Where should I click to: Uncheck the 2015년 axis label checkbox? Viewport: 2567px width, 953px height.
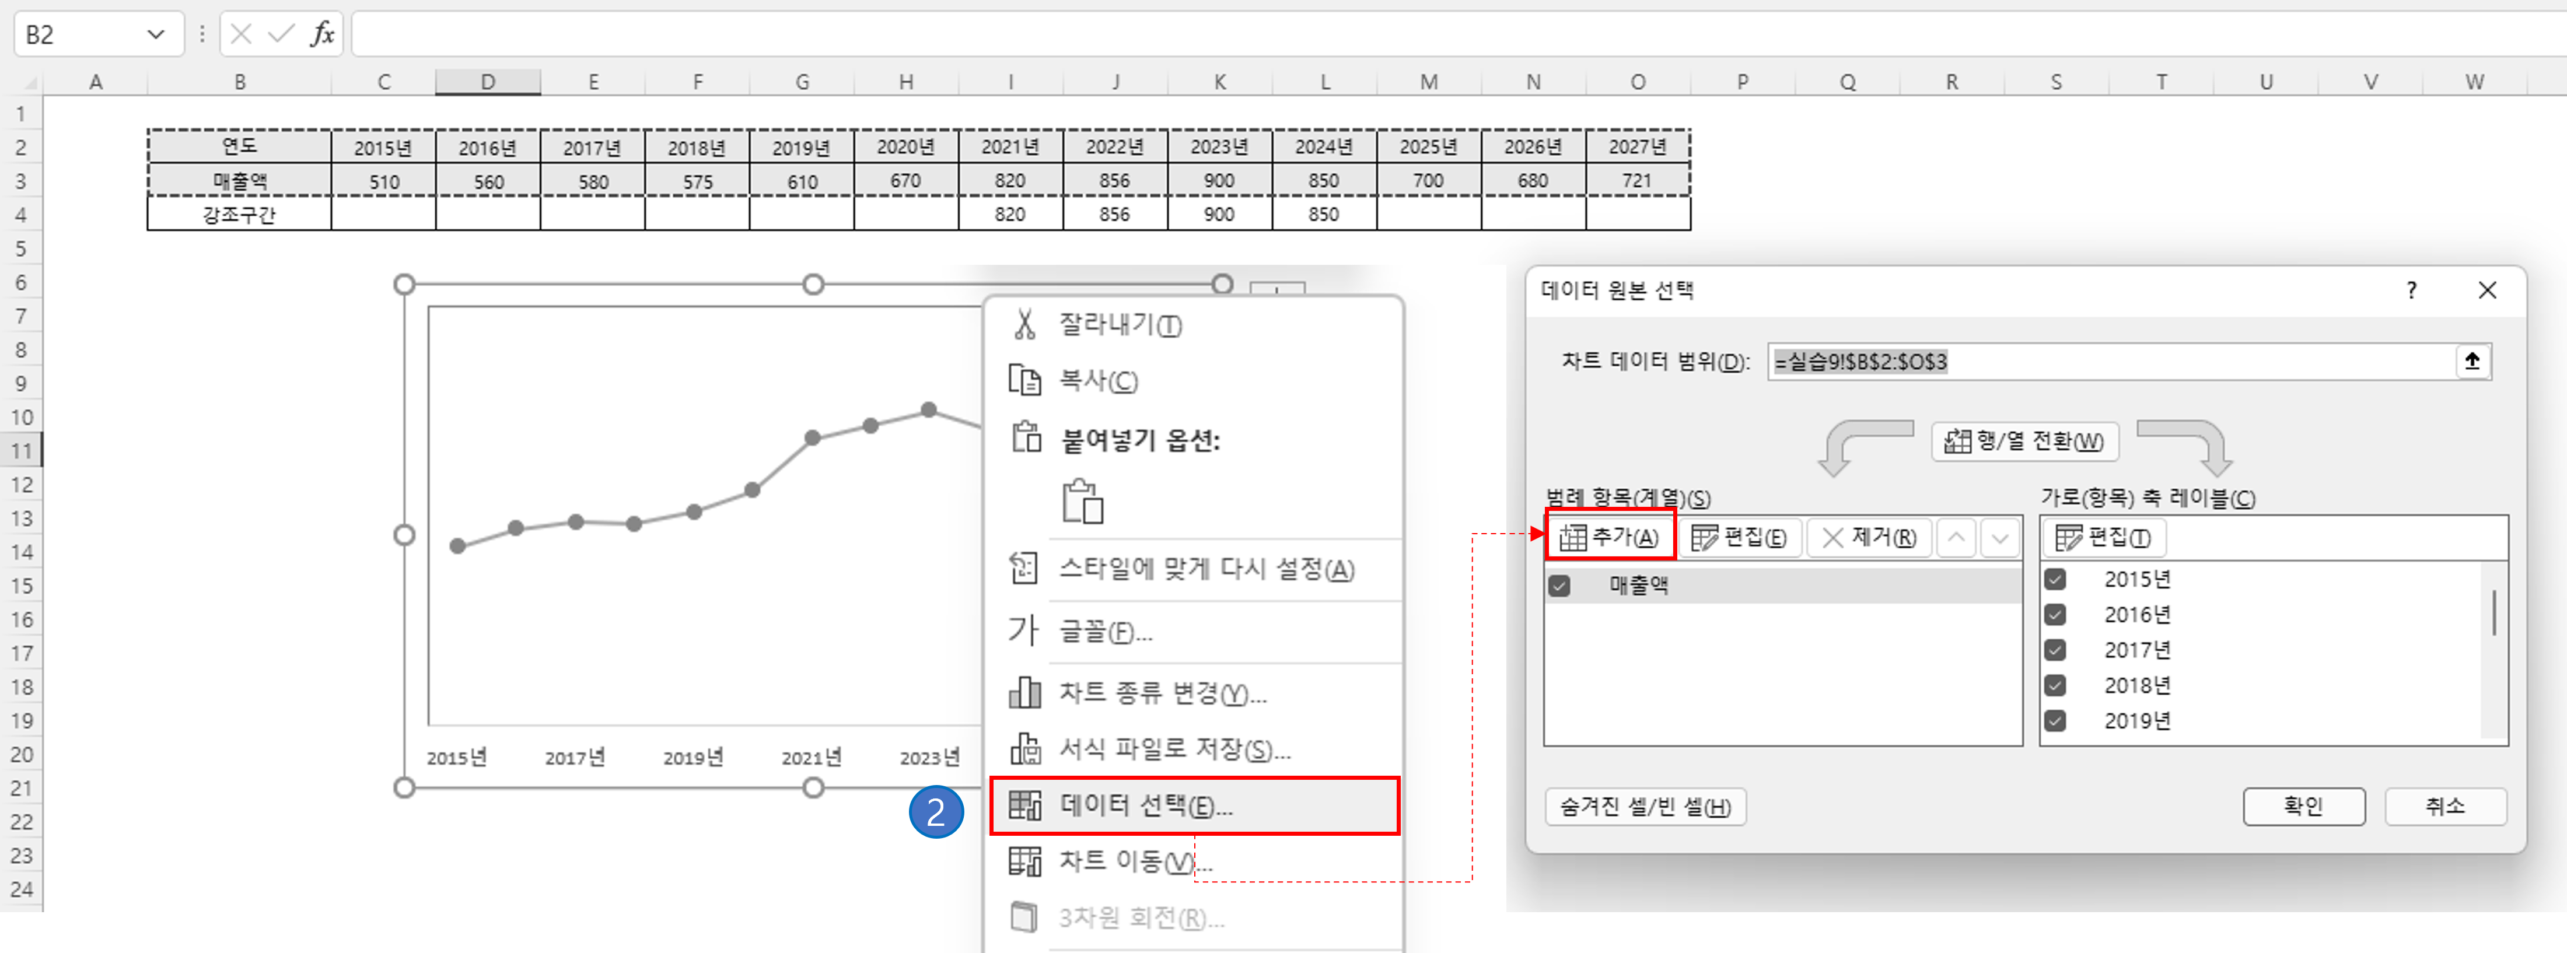pos(2055,579)
